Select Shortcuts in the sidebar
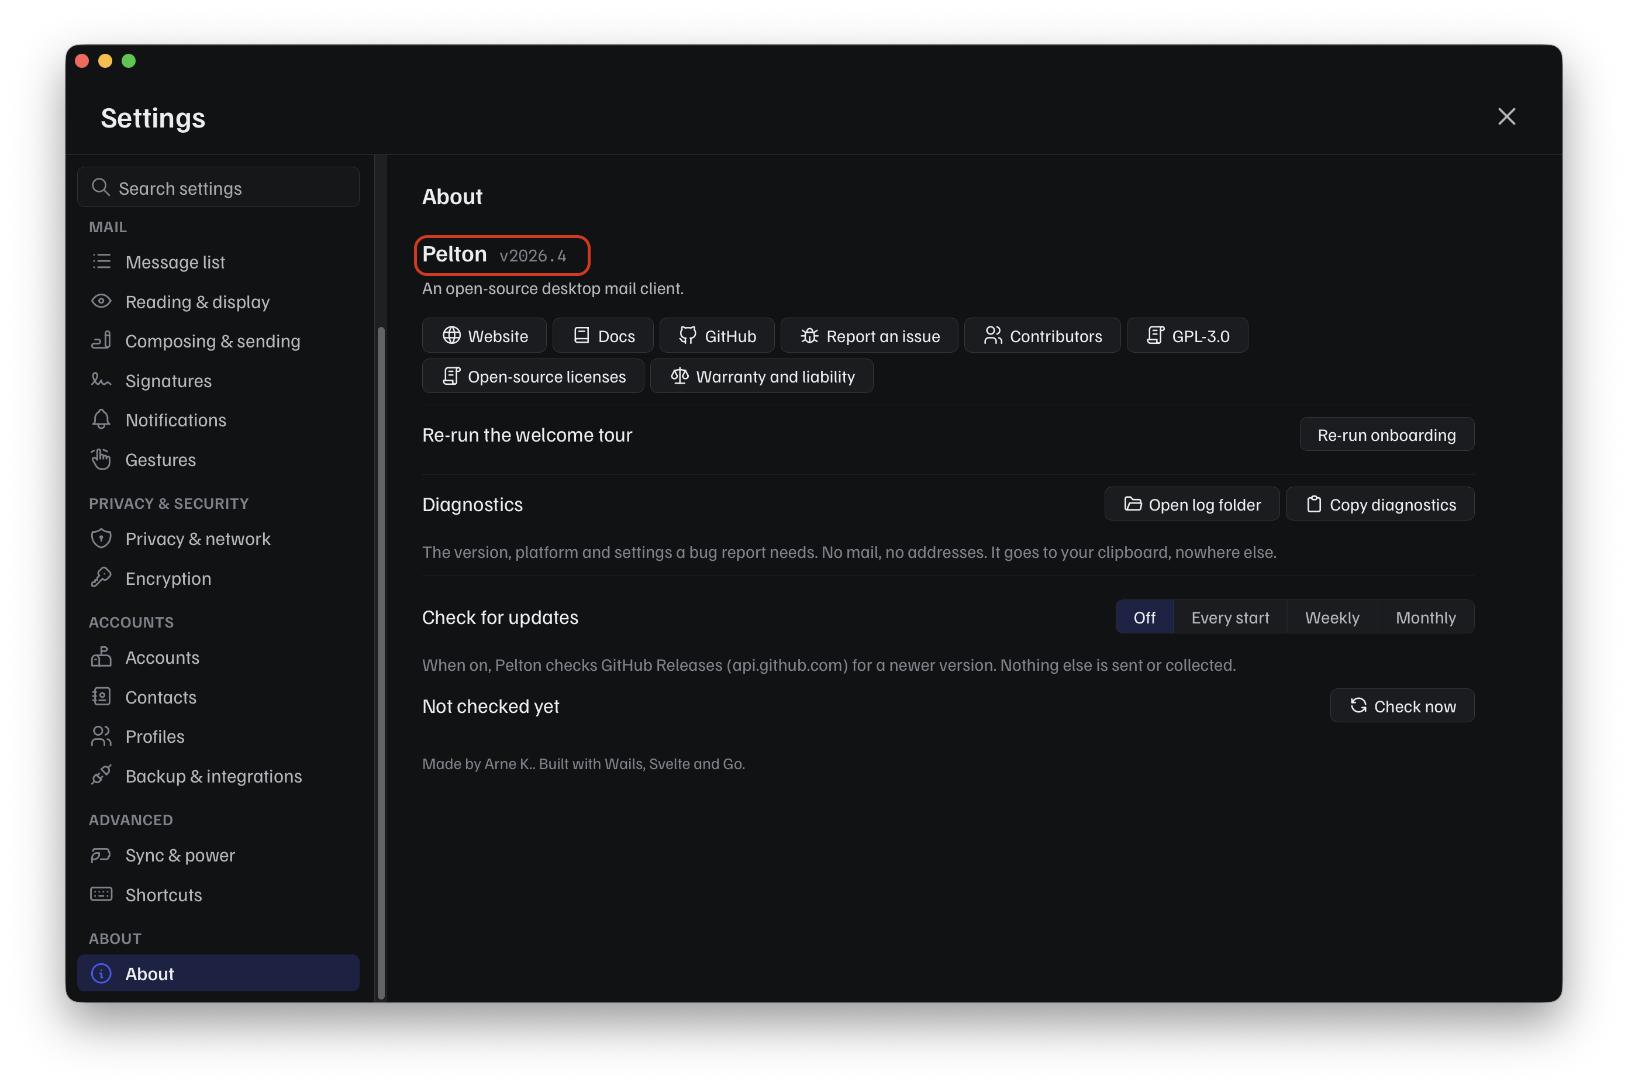The height and width of the screenshot is (1089, 1628). point(218,895)
